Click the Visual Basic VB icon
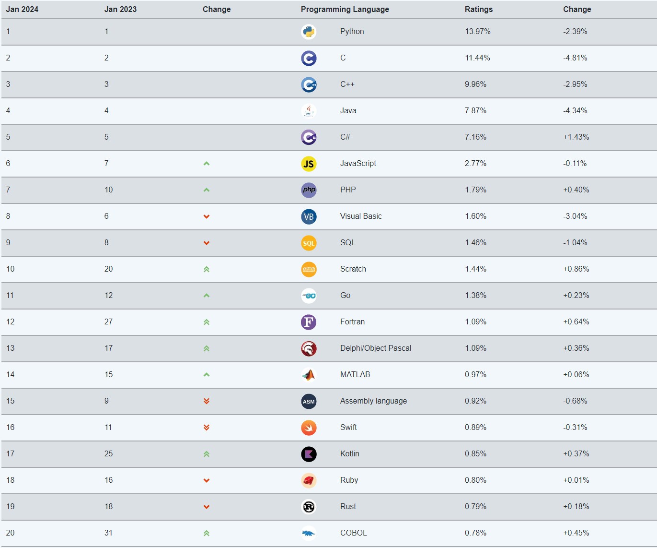Screen dimensions: 657x548 (309, 216)
